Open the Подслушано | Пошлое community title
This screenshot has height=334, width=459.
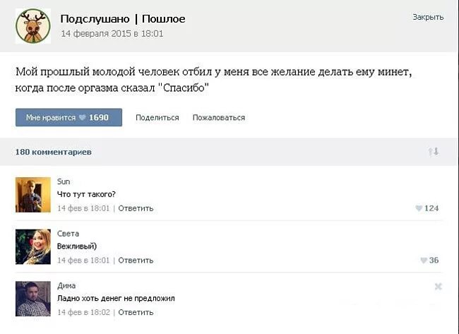[123, 18]
